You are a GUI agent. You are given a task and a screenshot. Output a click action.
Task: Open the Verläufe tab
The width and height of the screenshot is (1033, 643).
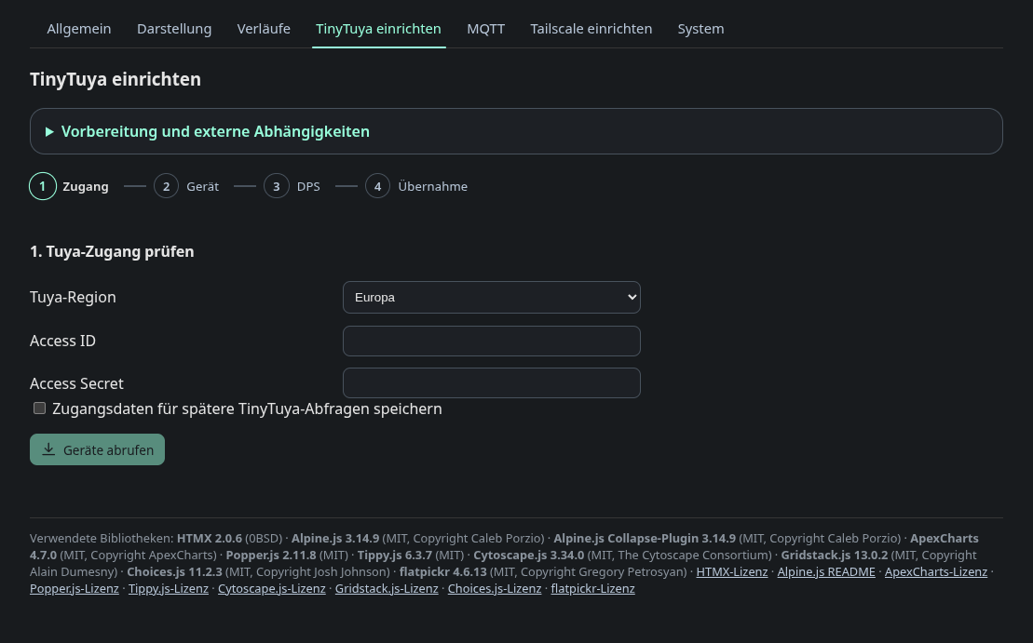[x=264, y=29]
